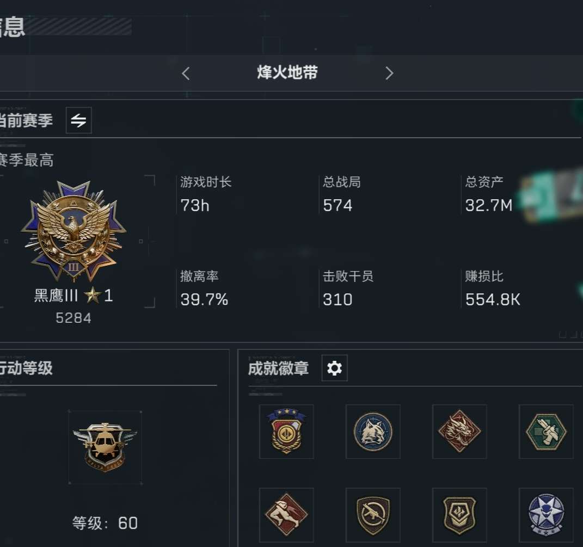The height and width of the screenshot is (547, 583).
Task: Click the 撤离率 39.7% stat
Action: (x=204, y=288)
